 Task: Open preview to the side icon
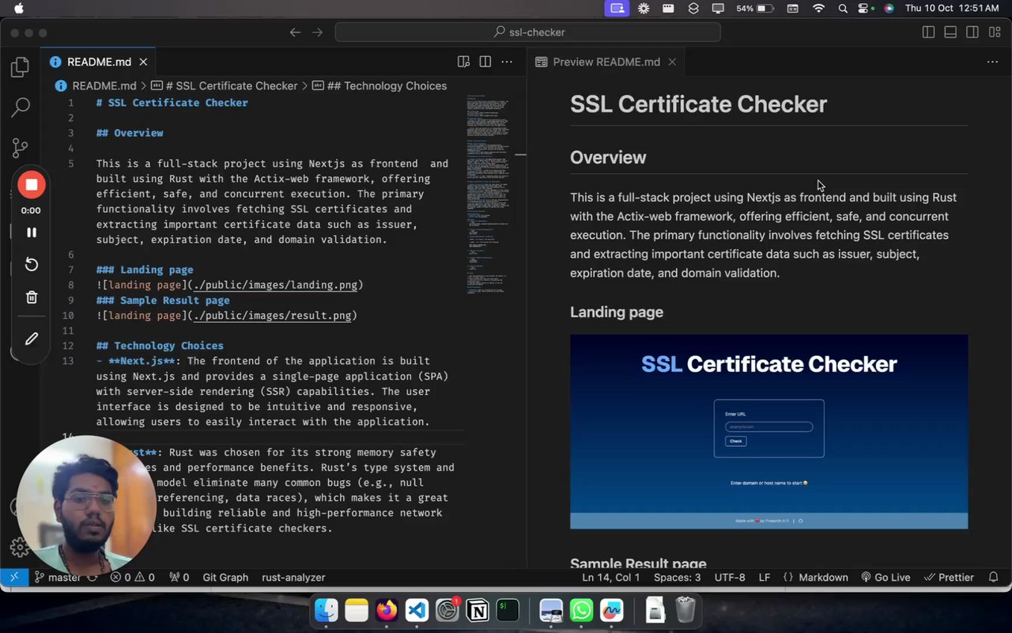tap(464, 62)
